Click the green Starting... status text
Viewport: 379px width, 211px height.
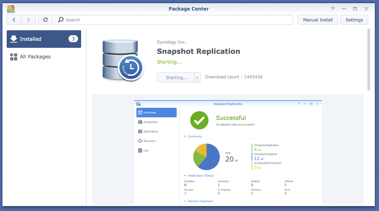(x=169, y=62)
